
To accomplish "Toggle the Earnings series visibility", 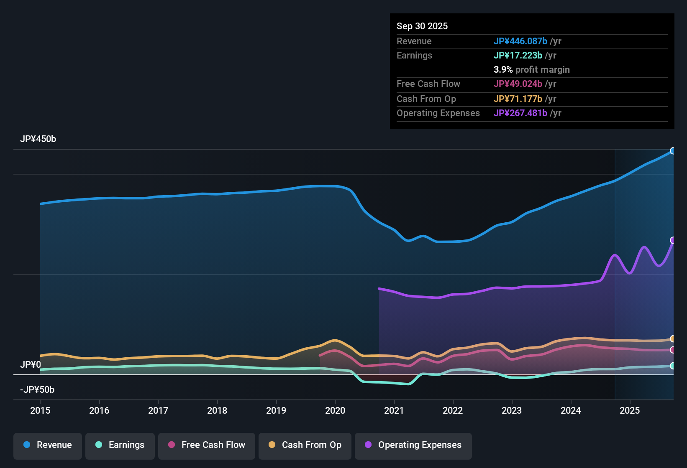I will click(x=120, y=445).
